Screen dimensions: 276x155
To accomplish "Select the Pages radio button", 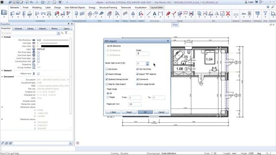I will pos(108,97).
